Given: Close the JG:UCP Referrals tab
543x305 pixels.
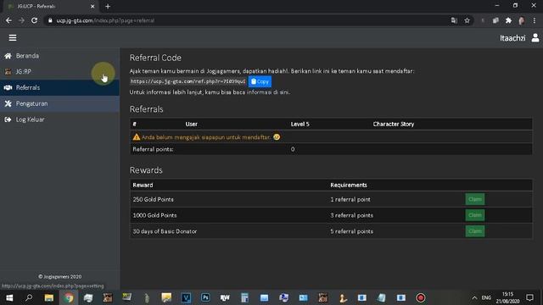Looking at the screenshot, I should [92, 6].
